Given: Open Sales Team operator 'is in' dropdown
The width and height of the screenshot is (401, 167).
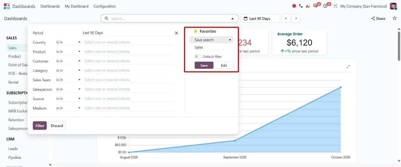Looking at the screenshot, I should point(68,80).
